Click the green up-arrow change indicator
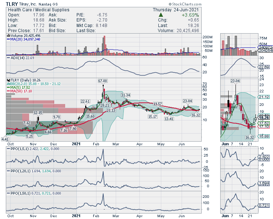273x219 pixels. pyautogui.click(x=161, y=15)
